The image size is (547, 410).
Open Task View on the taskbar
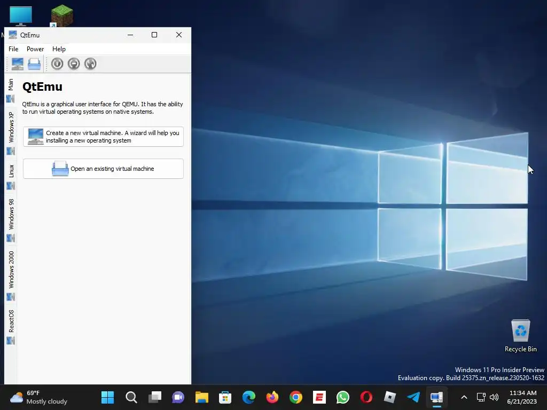(x=154, y=397)
